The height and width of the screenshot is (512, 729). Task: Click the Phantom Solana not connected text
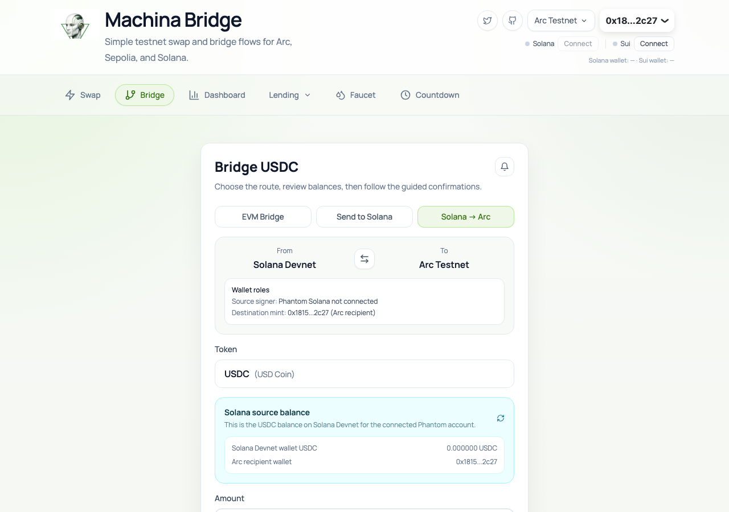(328, 302)
